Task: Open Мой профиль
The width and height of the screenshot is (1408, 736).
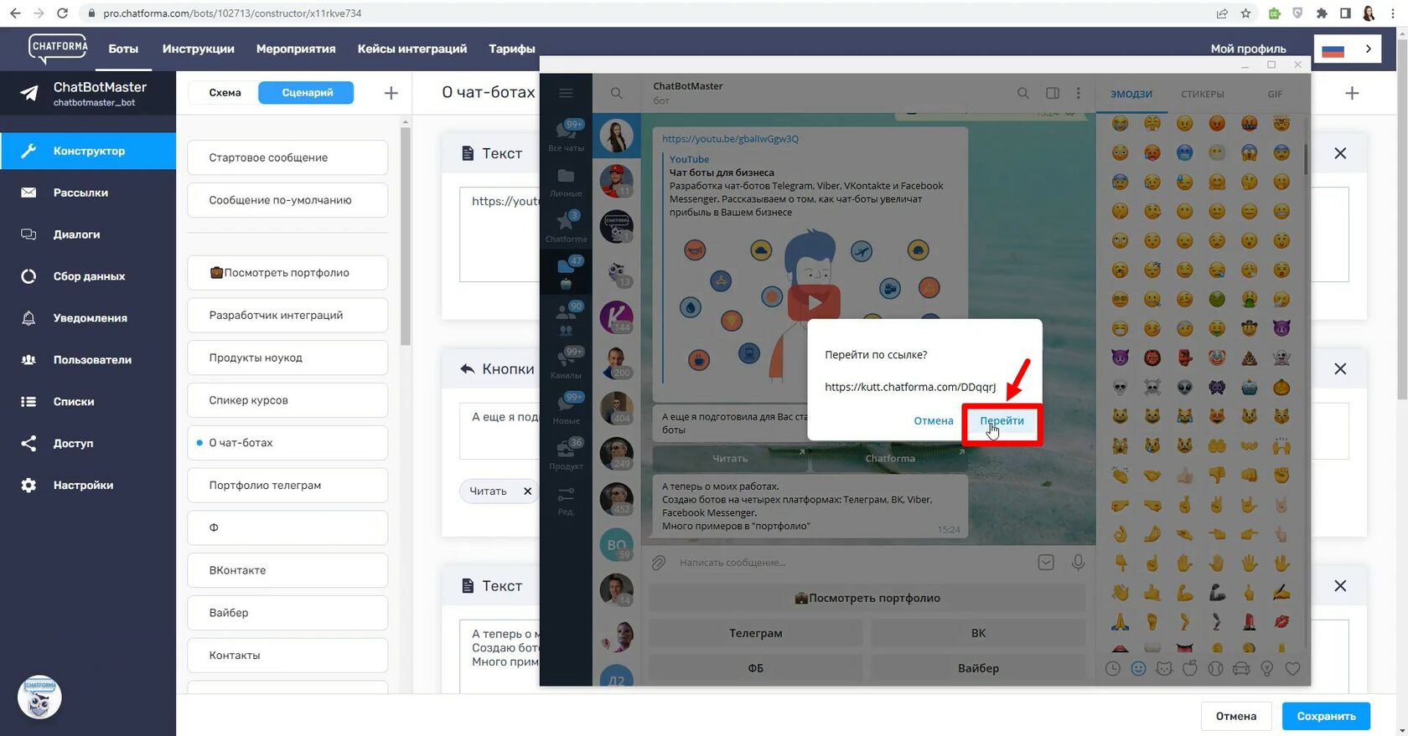Action: tap(1248, 49)
